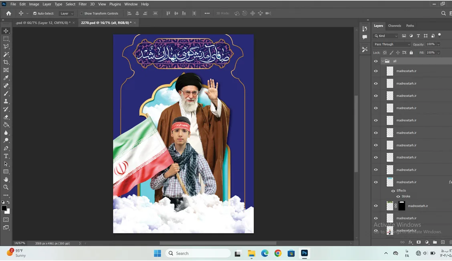Open the Comments panel icon

pyautogui.click(x=365, y=37)
